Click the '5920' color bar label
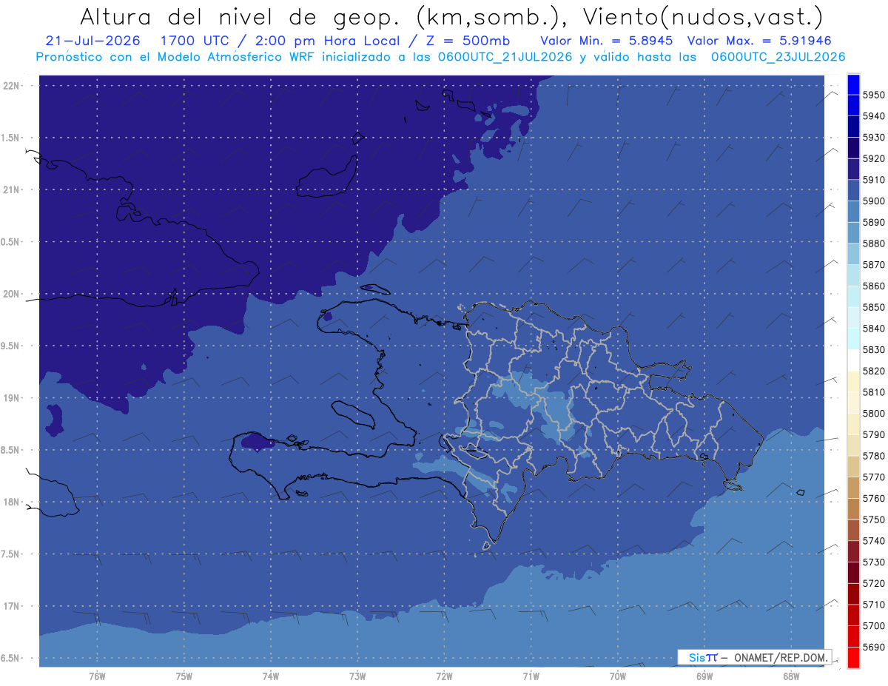Image resolution: width=888 pixels, height=686 pixels. 873,158
